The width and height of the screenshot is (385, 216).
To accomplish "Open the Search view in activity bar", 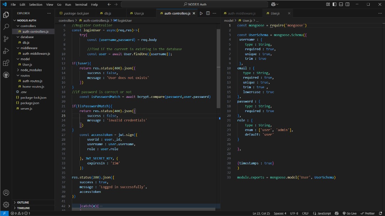I will [6, 27].
